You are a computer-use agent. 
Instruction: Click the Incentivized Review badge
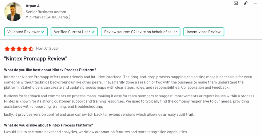(x=204, y=32)
